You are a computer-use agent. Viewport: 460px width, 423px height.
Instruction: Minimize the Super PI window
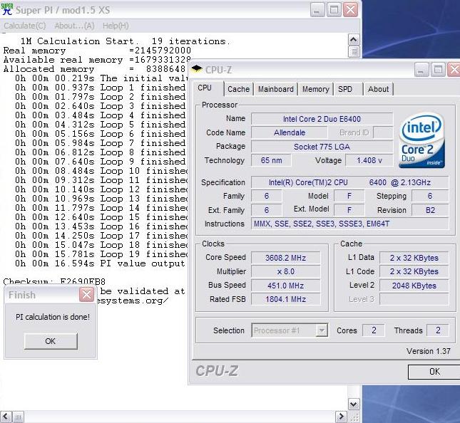coord(317,10)
